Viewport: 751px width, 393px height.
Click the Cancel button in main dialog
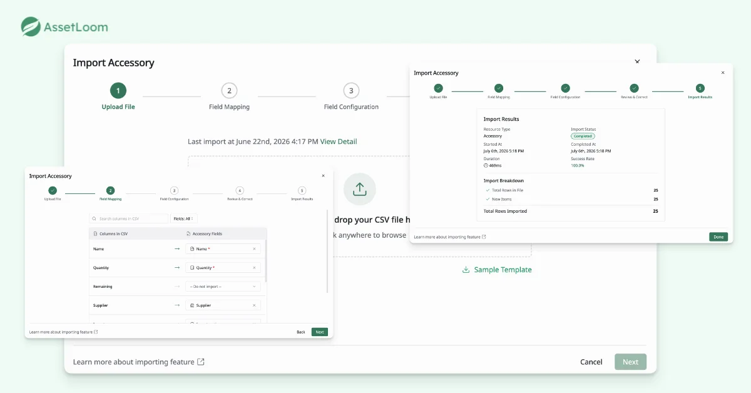(591, 362)
